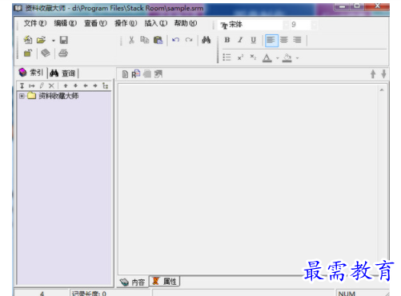
Task: Toggle Bold formatting
Action: [x=227, y=40]
